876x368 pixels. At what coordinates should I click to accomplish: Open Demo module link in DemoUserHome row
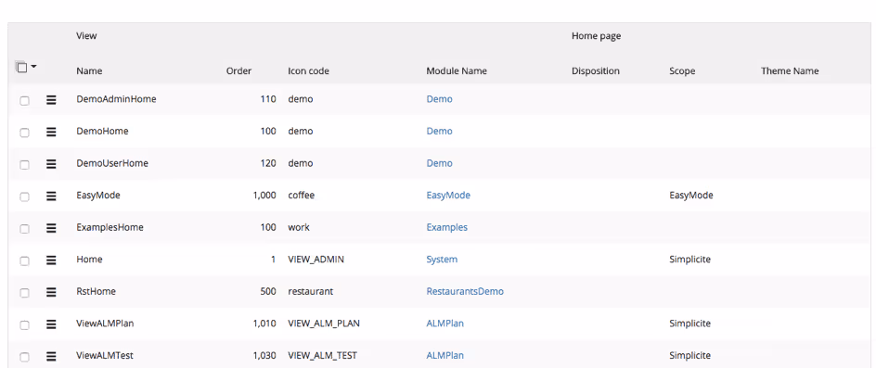click(x=439, y=164)
